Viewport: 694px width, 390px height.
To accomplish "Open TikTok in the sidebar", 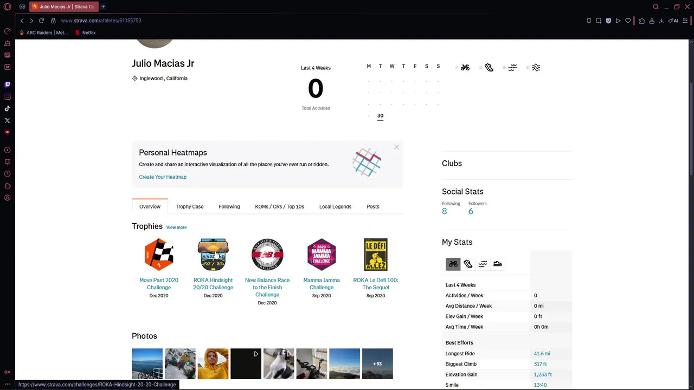I will pyautogui.click(x=7, y=108).
